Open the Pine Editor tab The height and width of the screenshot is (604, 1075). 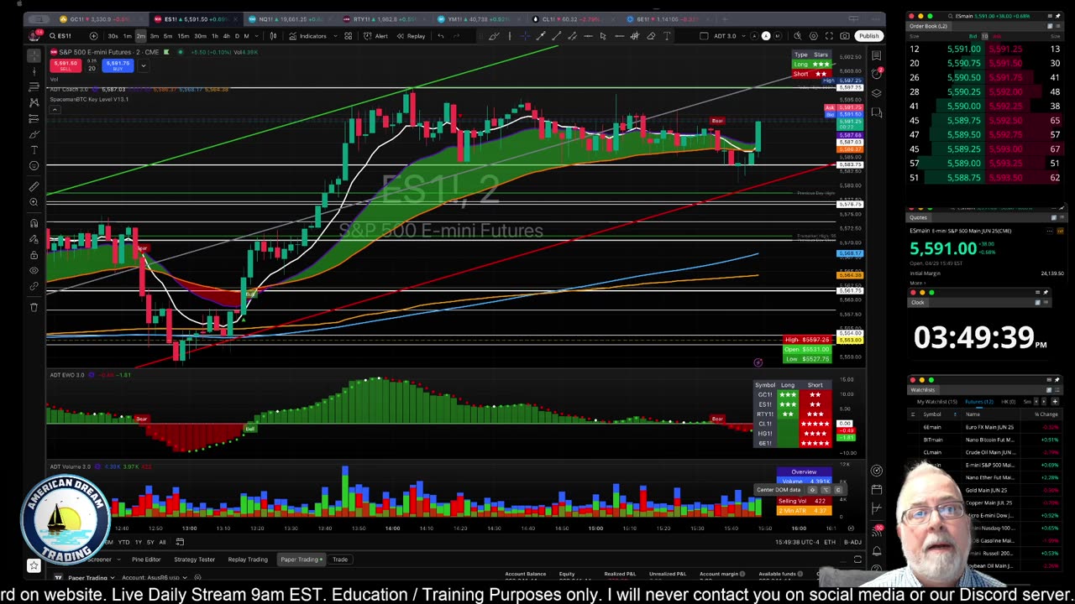146,560
